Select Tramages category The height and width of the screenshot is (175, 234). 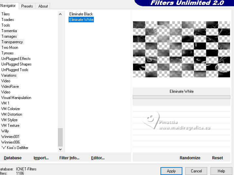tap(9, 36)
